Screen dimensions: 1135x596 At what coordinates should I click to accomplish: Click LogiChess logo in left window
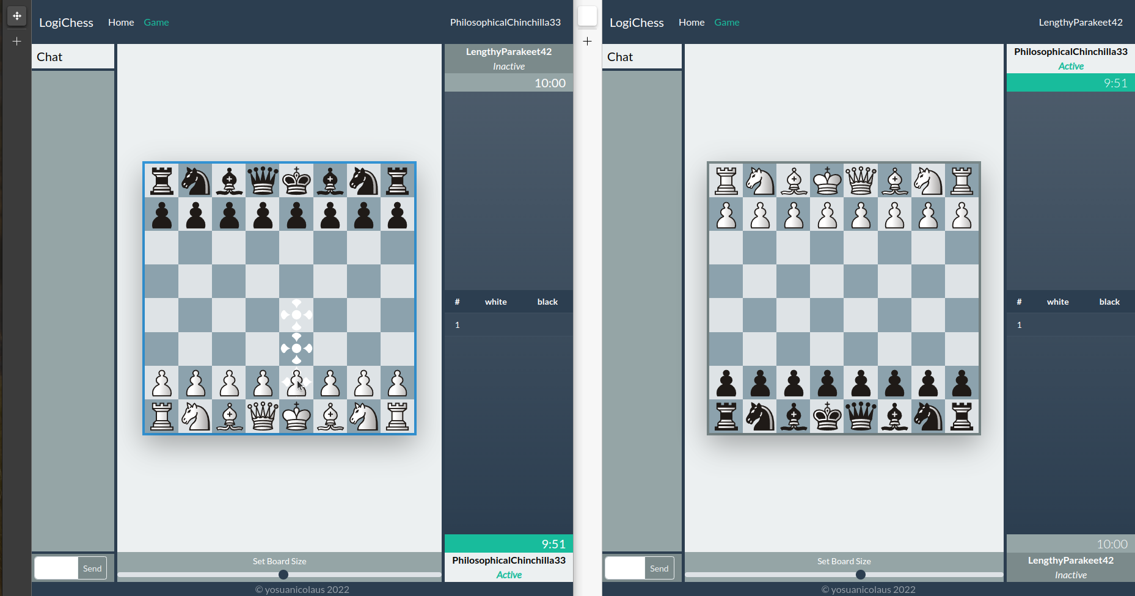[66, 23]
